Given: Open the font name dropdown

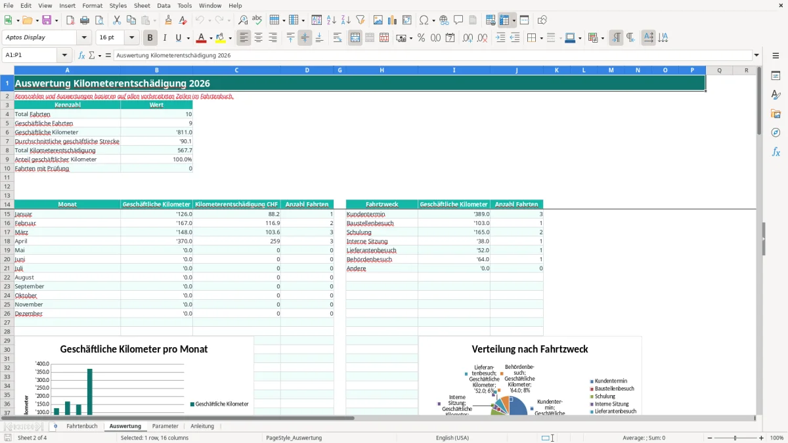Looking at the screenshot, I should tap(84, 38).
